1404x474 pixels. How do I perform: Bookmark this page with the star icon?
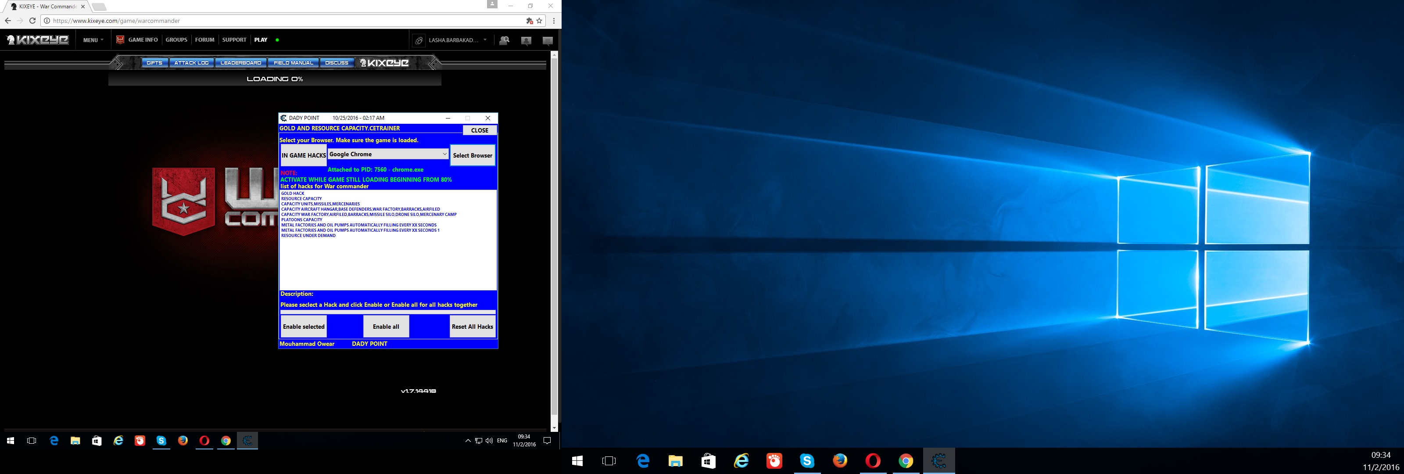(x=540, y=21)
